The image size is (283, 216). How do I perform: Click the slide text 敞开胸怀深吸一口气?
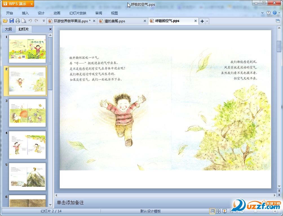84,58
